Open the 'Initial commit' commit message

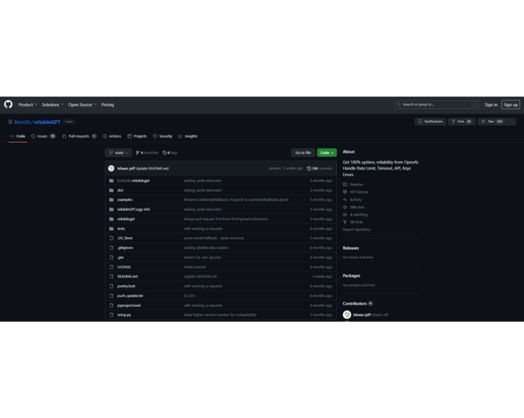[x=195, y=268]
